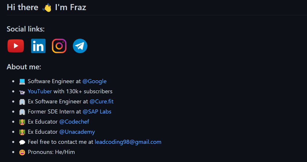Viewport: 307px width, 162px height.
Task: Click the teacher emoji beside @Codechef line
Action: (x=22, y=122)
